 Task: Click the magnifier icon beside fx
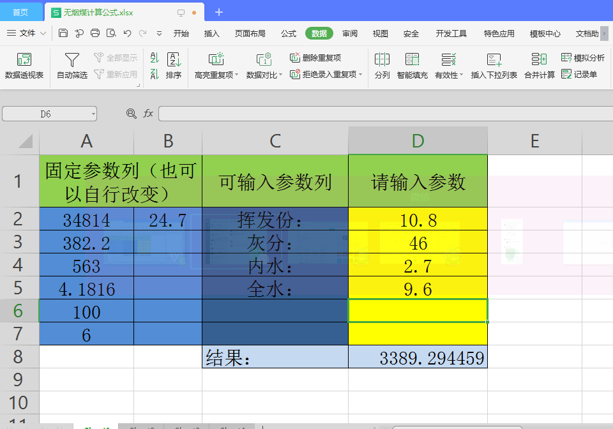click(132, 114)
